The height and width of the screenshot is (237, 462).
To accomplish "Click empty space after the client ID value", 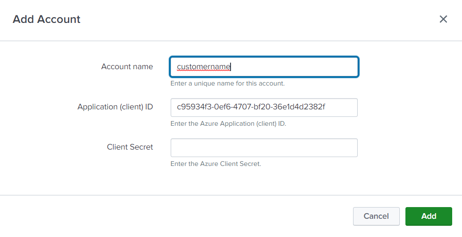I will pyautogui.click(x=341, y=107).
